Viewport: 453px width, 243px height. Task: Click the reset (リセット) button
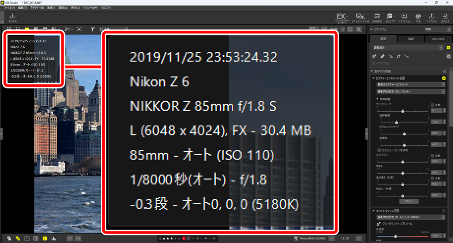[409, 201]
